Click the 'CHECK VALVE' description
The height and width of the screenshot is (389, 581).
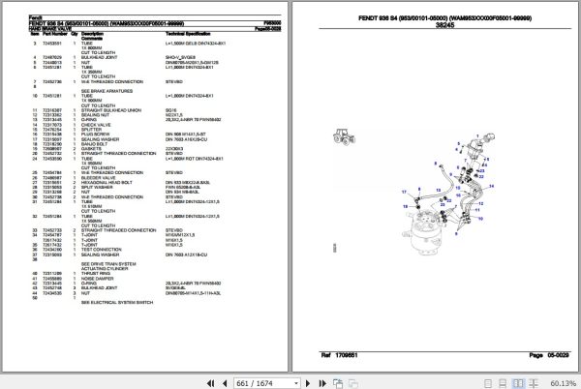pyautogui.click(x=96, y=125)
